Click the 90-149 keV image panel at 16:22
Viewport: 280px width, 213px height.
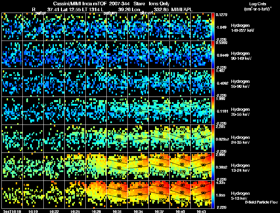pos(54,55)
